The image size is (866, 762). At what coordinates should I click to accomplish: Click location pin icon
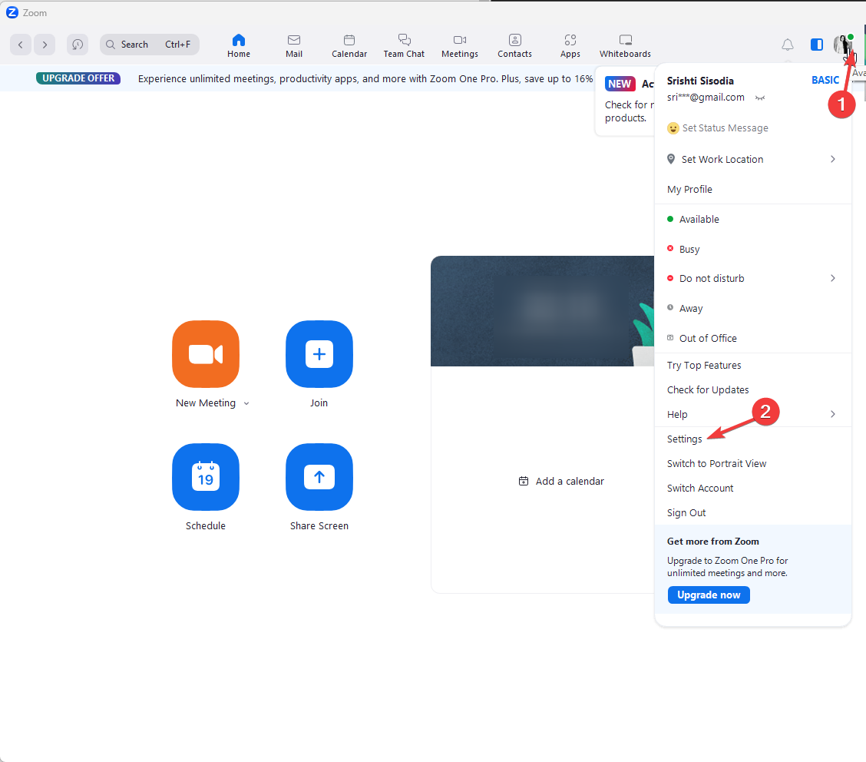pos(670,159)
